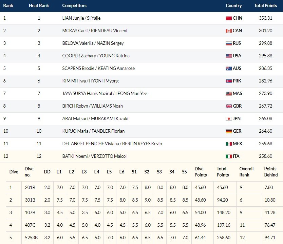Click total points value 264.60
This screenshot has width=283, height=244.
click(265, 131)
